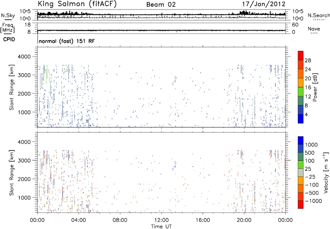Select the -1000 value on Velocity colorbar
Image resolution: width=330 pixels, height=229 pixels.
pos(313,201)
